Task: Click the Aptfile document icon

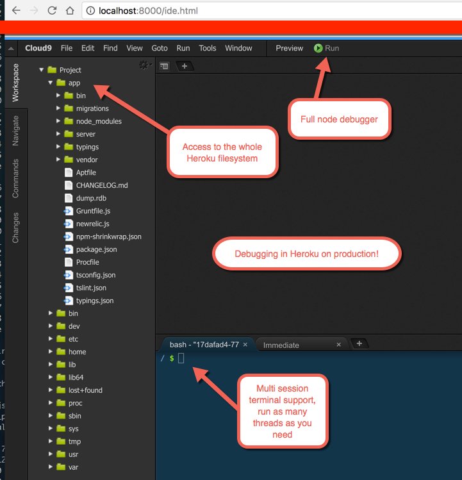Action: tap(69, 172)
